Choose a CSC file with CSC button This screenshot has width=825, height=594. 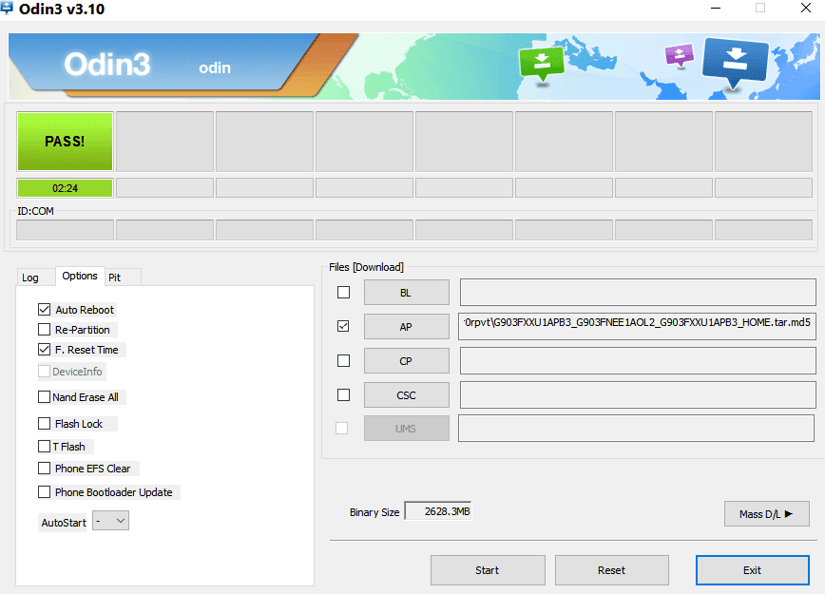click(x=407, y=395)
